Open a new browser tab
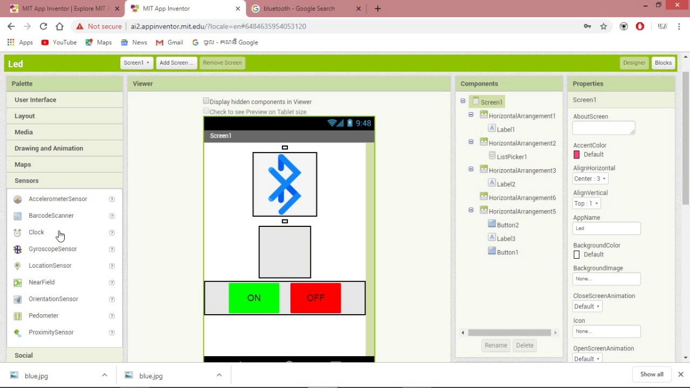690x388 pixels. [x=378, y=9]
